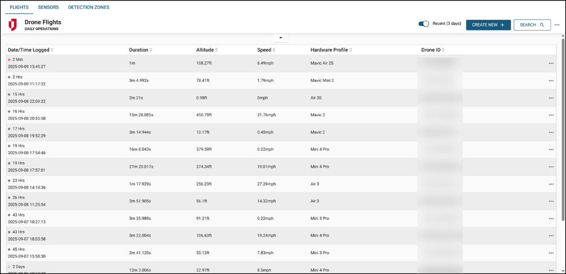Image resolution: width=566 pixels, height=274 pixels.
Task: Open row actions for Mini 3 Pro 5m 35.989s flight
Action: click(x=551, y=219)
